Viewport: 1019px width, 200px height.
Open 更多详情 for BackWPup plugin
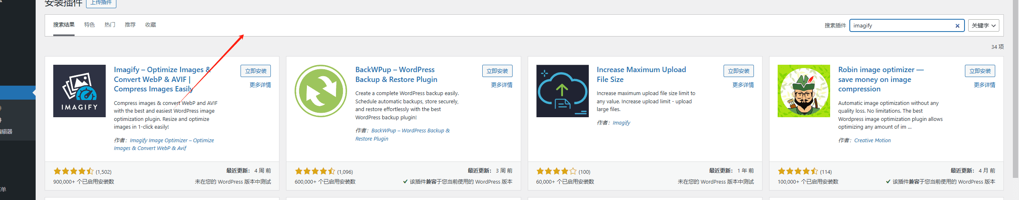[x=502, y=85]
